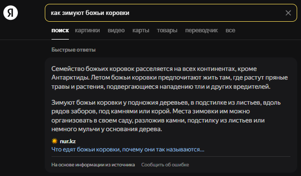Open link 'Что едят божьи коровки, почему они…'
This screenshot has height=176, width=301.
click(128, 149)
